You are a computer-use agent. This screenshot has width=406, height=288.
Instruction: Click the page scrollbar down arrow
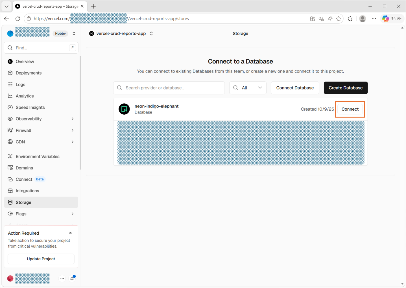(402, 284)
